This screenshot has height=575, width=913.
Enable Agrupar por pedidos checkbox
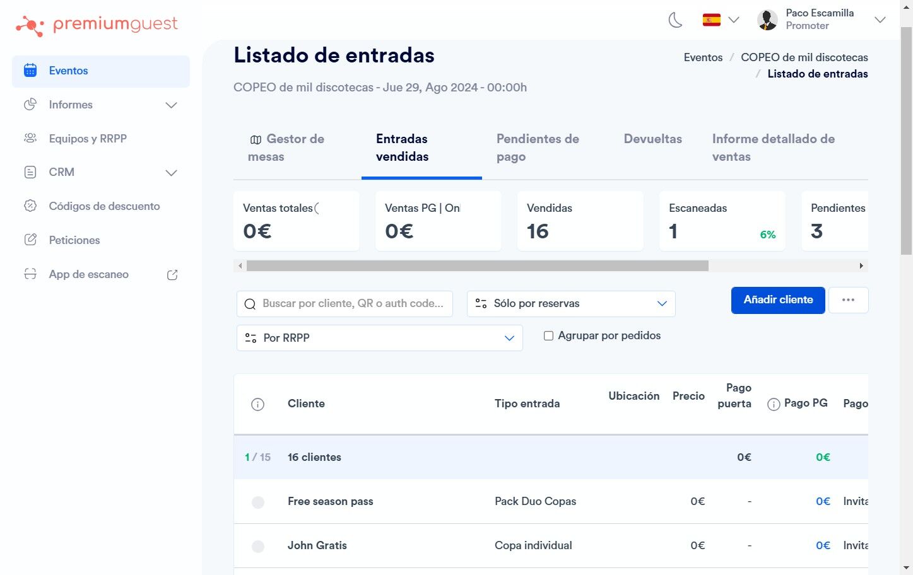pyautogui.click(x=548, y=336)
